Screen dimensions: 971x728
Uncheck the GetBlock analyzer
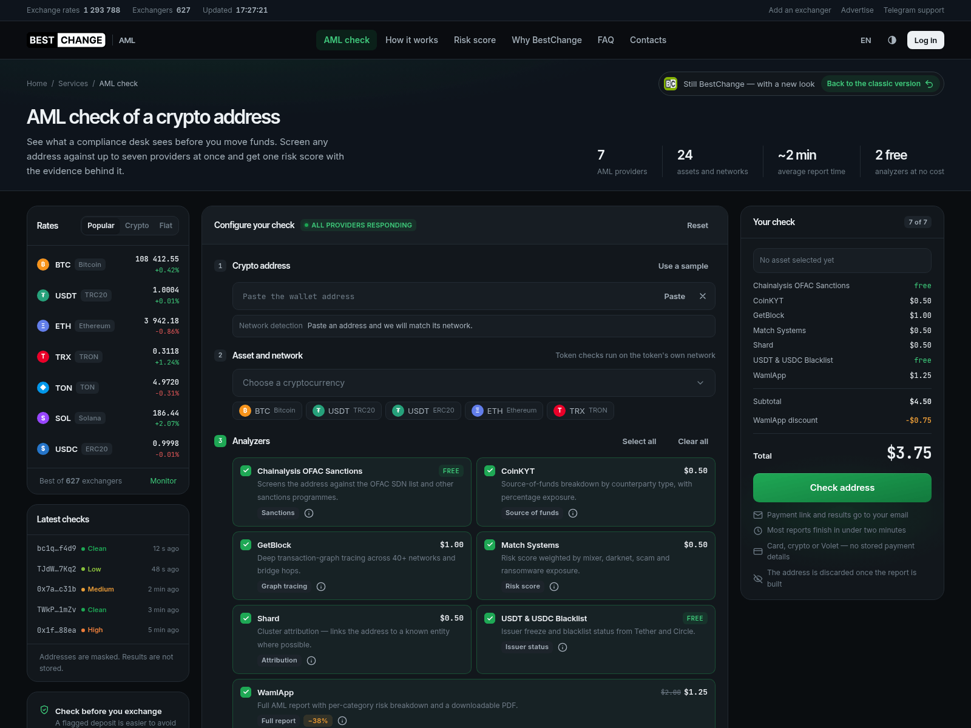[246, 545]
